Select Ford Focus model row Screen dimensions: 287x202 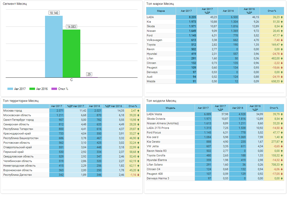[x=215, y=132]
